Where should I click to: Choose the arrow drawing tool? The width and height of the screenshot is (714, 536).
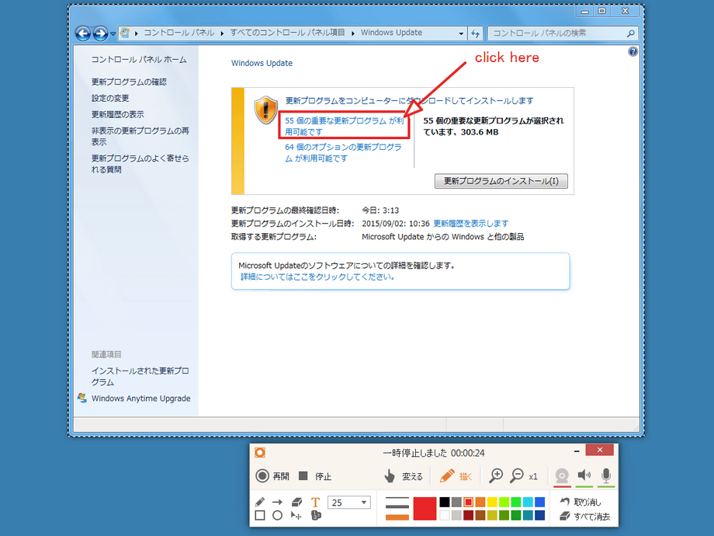[277, 502]
